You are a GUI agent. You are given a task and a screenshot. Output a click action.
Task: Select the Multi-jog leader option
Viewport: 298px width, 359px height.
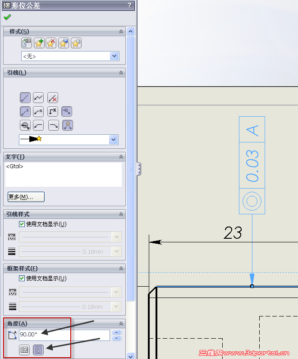[x=38, y=98]
